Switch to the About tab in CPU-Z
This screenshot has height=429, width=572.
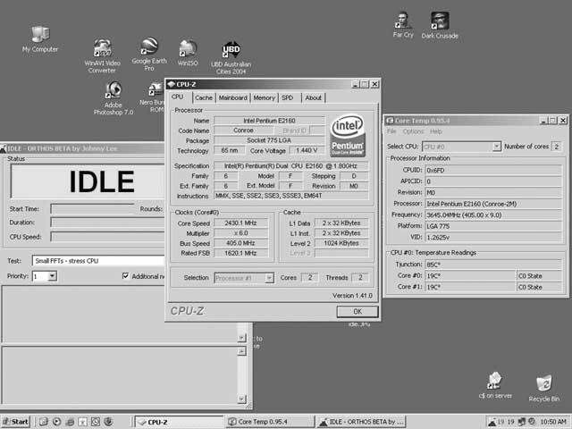[x=314, y=97]
